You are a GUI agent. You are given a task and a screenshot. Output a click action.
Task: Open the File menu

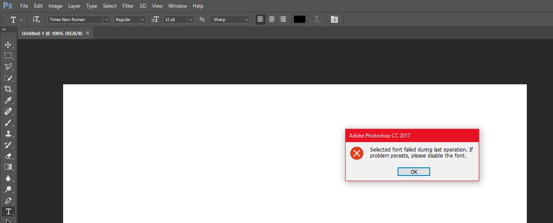(x=24, y=6)
